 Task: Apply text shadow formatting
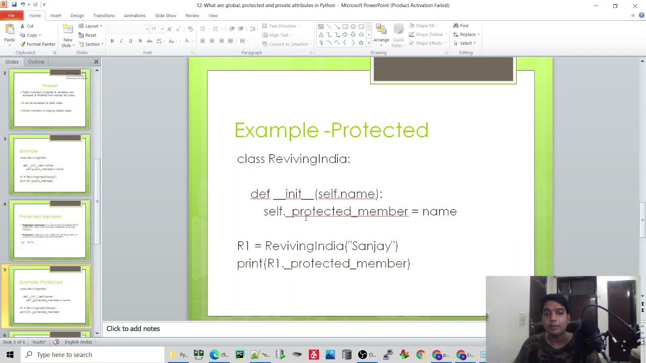point(140,41)
